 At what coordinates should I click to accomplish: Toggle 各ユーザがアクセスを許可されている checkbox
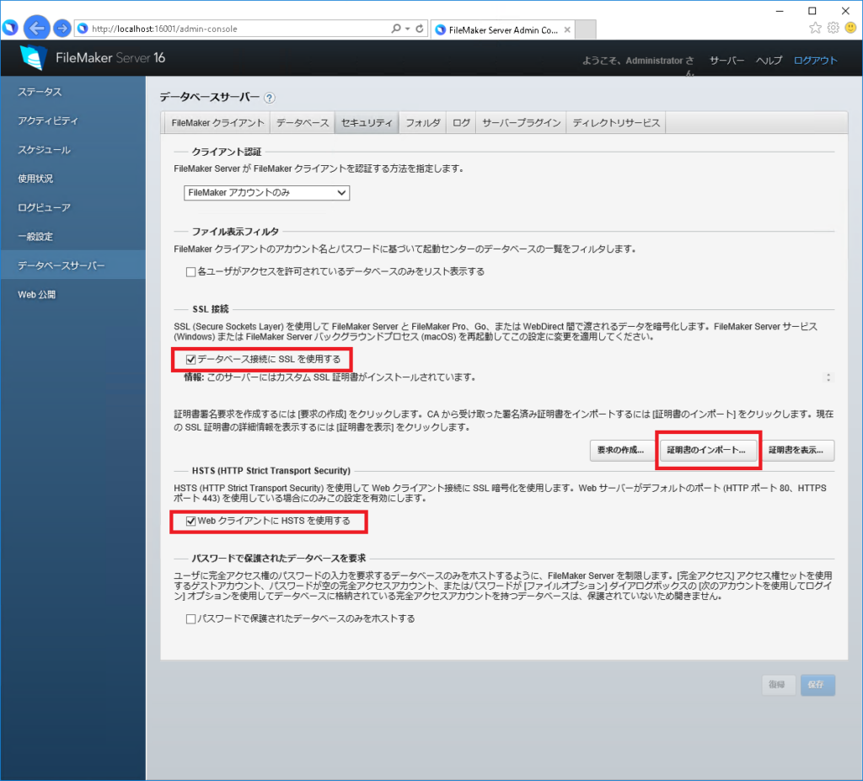click(x=190, y=272)
